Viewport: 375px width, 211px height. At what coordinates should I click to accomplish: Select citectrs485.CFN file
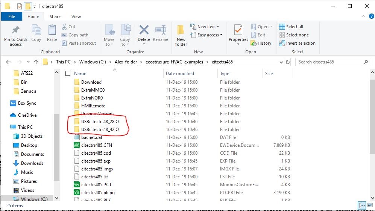click(x=97, y=145)
